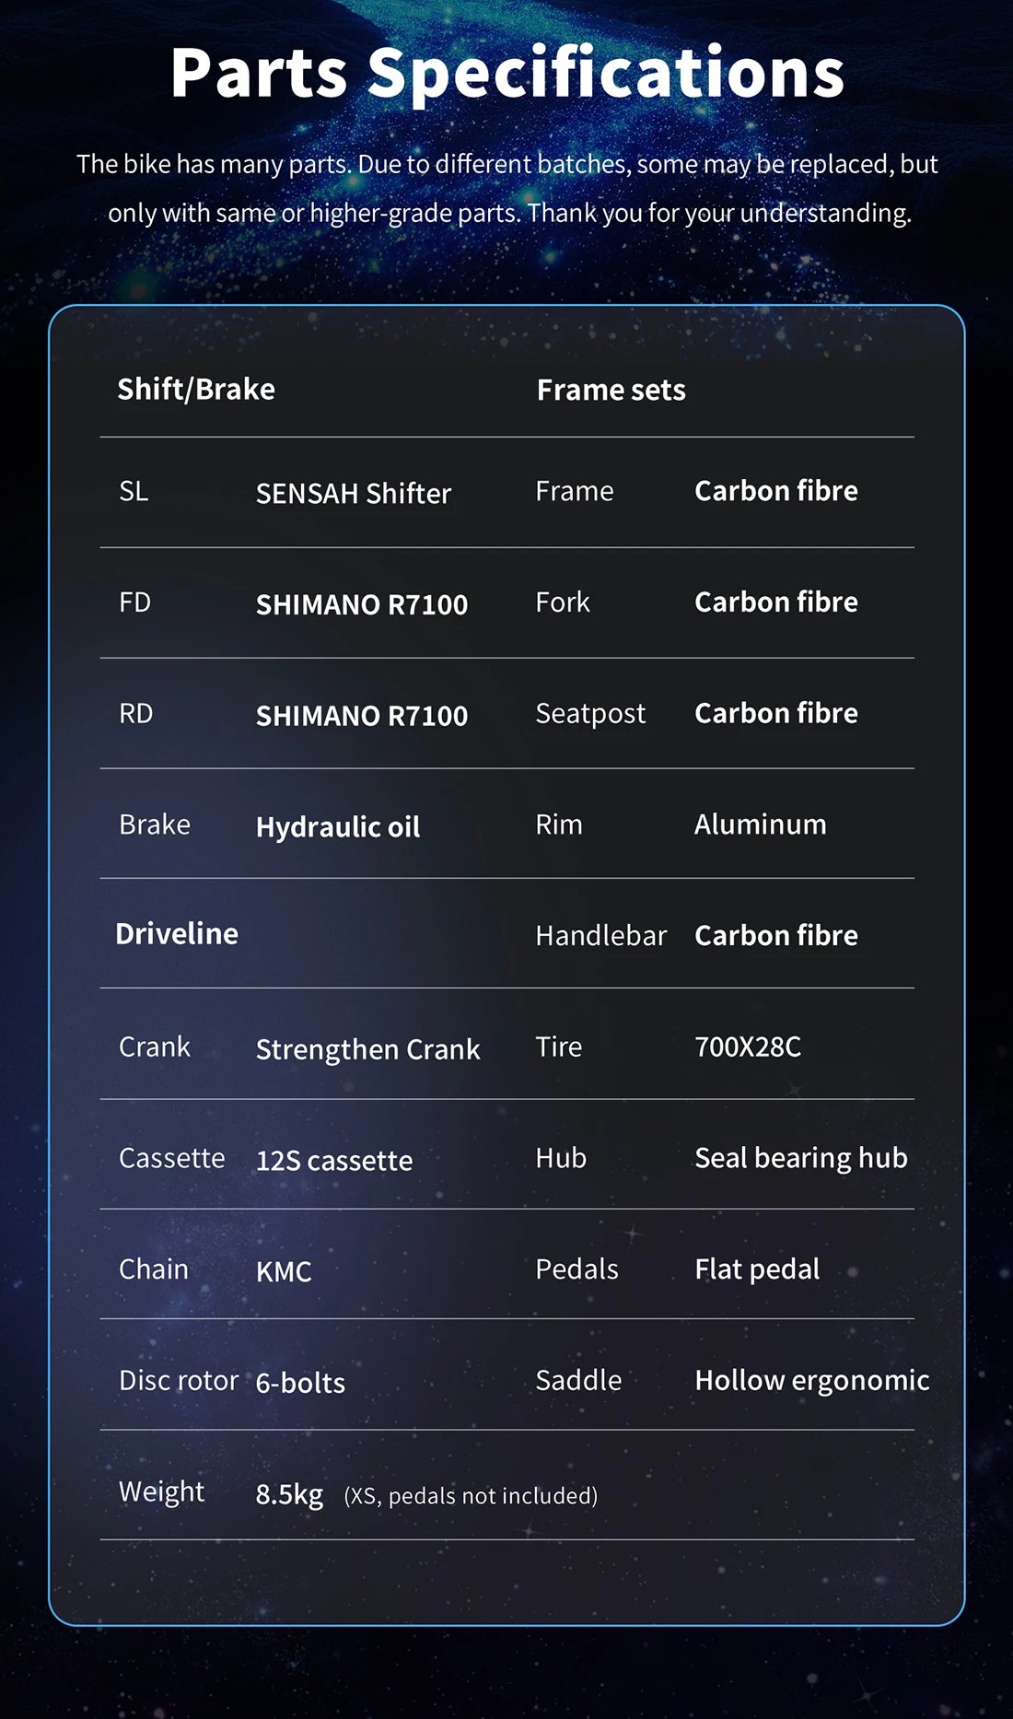Select the Seatpost row label

[x=590, y=714]
